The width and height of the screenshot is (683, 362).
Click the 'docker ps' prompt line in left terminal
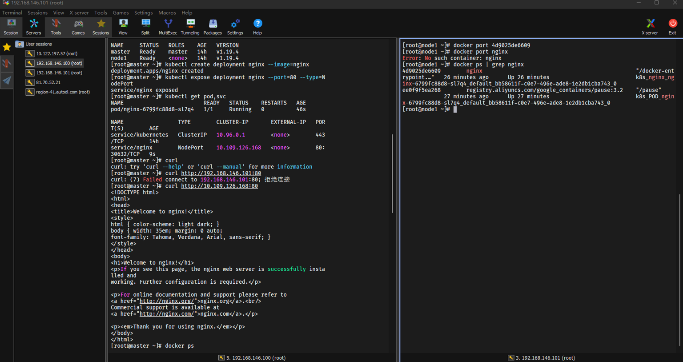[x=152, y=346]
